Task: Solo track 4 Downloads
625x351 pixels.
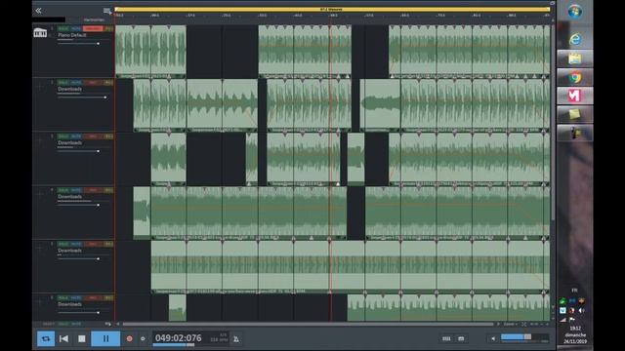Action: pos(62,190)
